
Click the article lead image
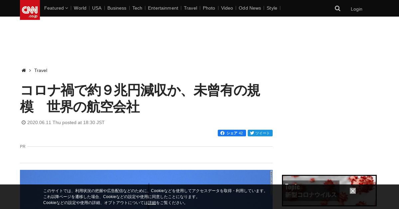146,189
